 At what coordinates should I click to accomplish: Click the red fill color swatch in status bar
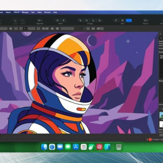[150, 140]
